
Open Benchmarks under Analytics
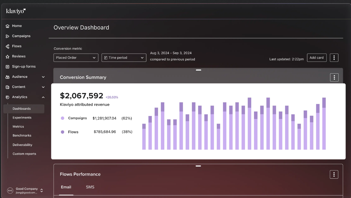pos(22,135)
